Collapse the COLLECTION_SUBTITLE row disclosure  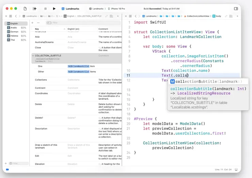tap(33, 56)
